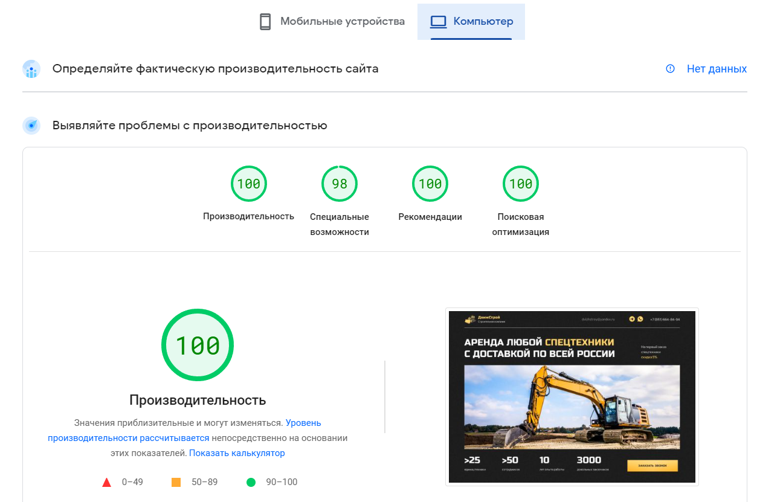
Task: Click the 50–89 legend range text
Action: (205, 482)
